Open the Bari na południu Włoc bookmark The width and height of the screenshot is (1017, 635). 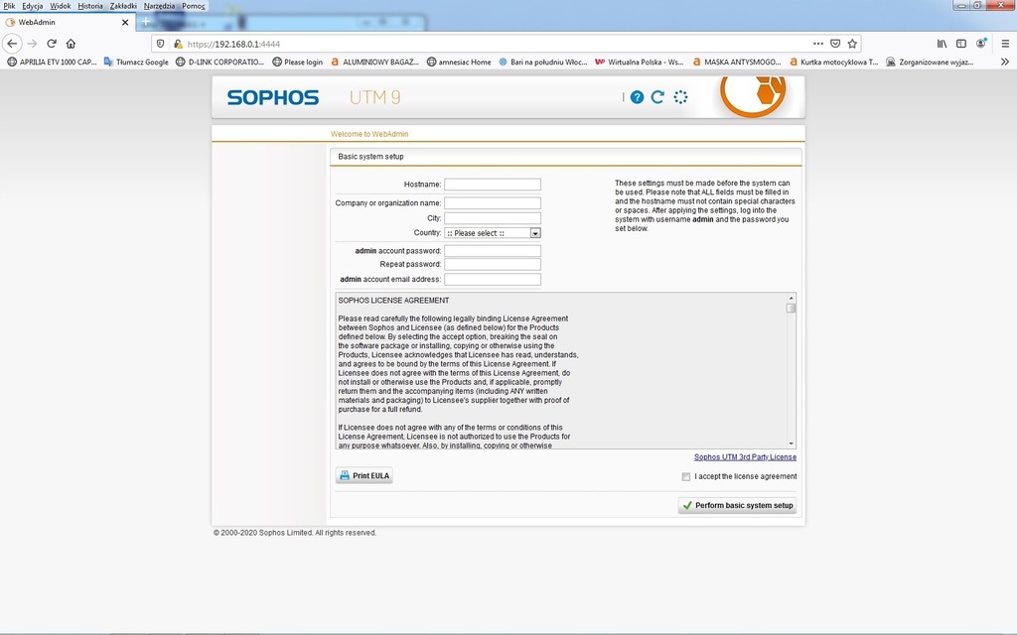[543, 63]
